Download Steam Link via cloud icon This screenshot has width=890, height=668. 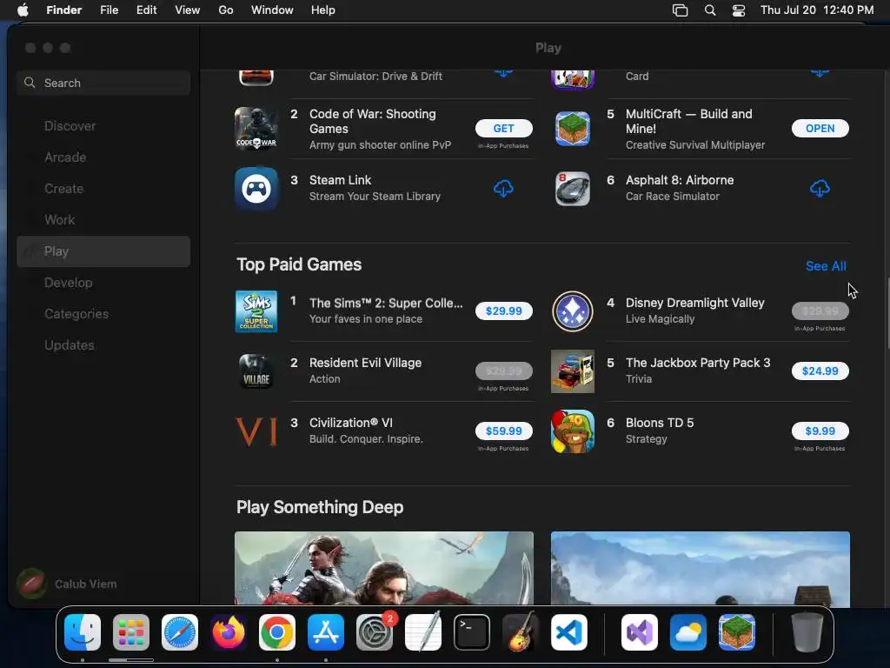[x=503, y=189]
